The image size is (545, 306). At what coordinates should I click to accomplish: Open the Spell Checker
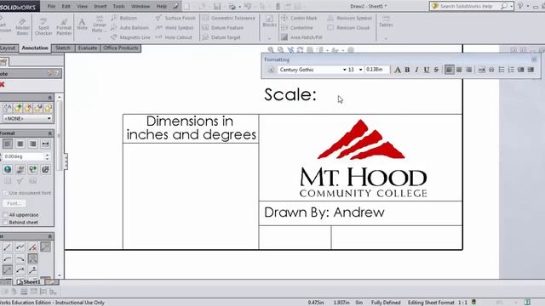click(43, 26)
